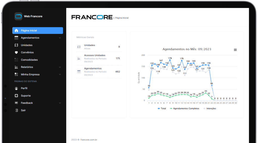
Task: Expand the Feedback menu chevron
Action: tap(60, 103)
